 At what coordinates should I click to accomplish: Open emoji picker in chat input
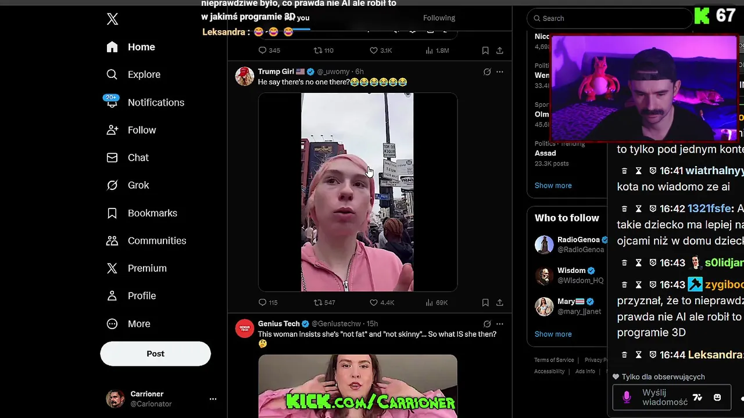[717, 398]
